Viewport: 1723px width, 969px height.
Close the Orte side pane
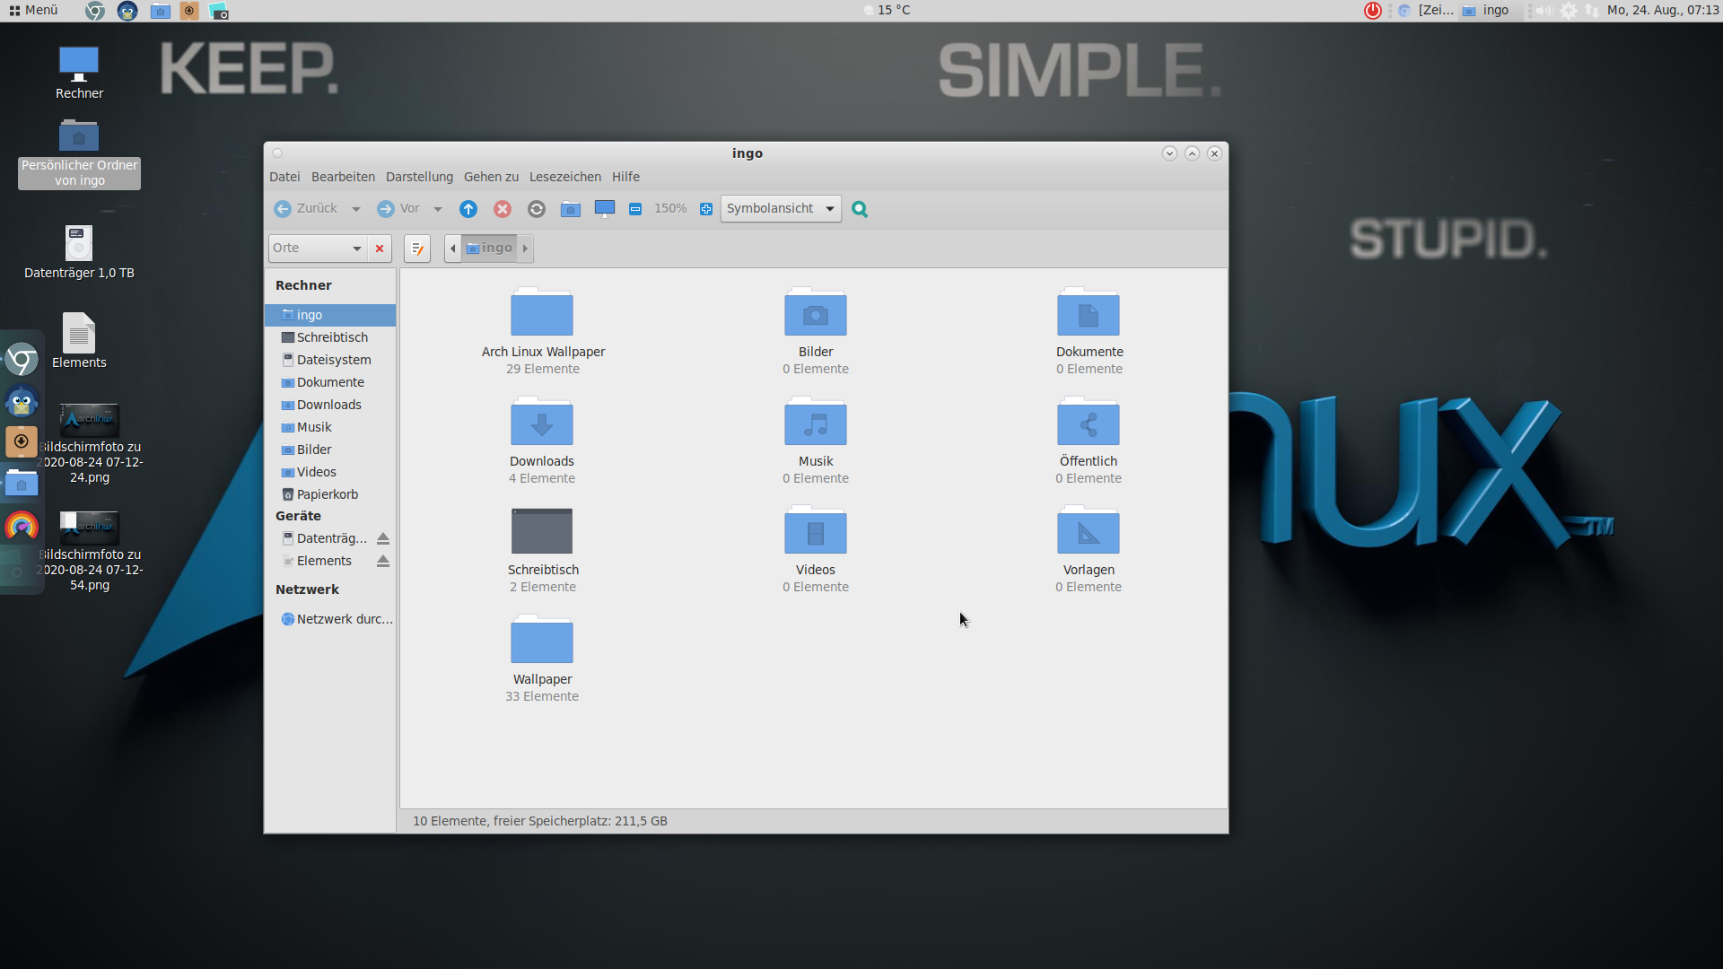pos(380,249)
